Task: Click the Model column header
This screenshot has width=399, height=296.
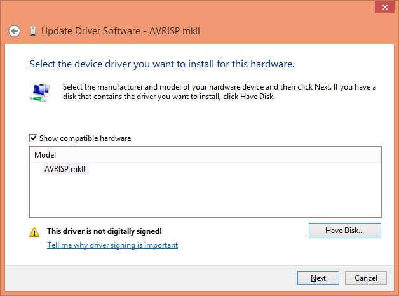Action: (205, 155)
